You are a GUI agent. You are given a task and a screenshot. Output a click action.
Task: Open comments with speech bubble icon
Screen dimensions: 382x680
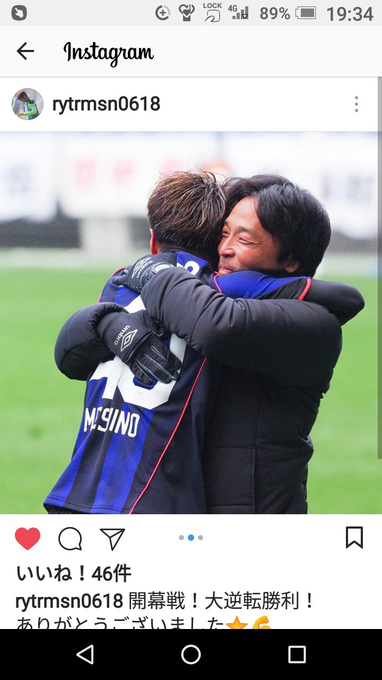click(x=70, y=539)
